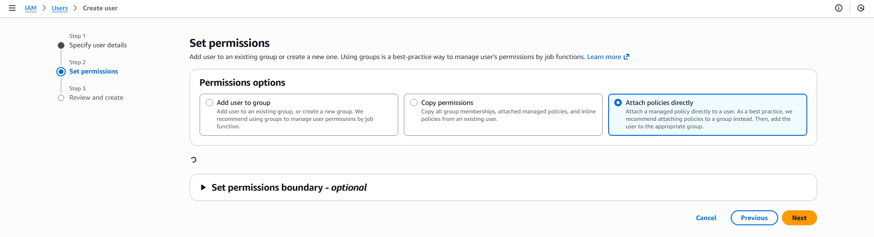Open Specify user details step
The width and height of the screenshot is (874, 237).
[x=98, y=45]
